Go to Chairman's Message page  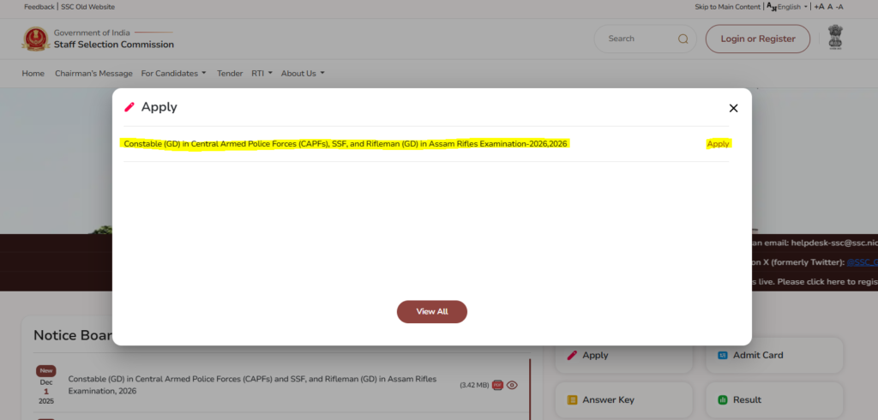click(93, 74)
